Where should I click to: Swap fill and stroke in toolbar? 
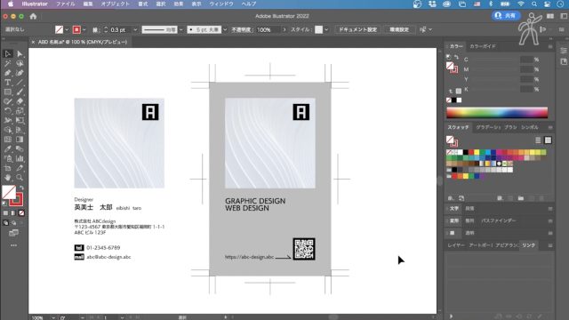pos(21,188)
